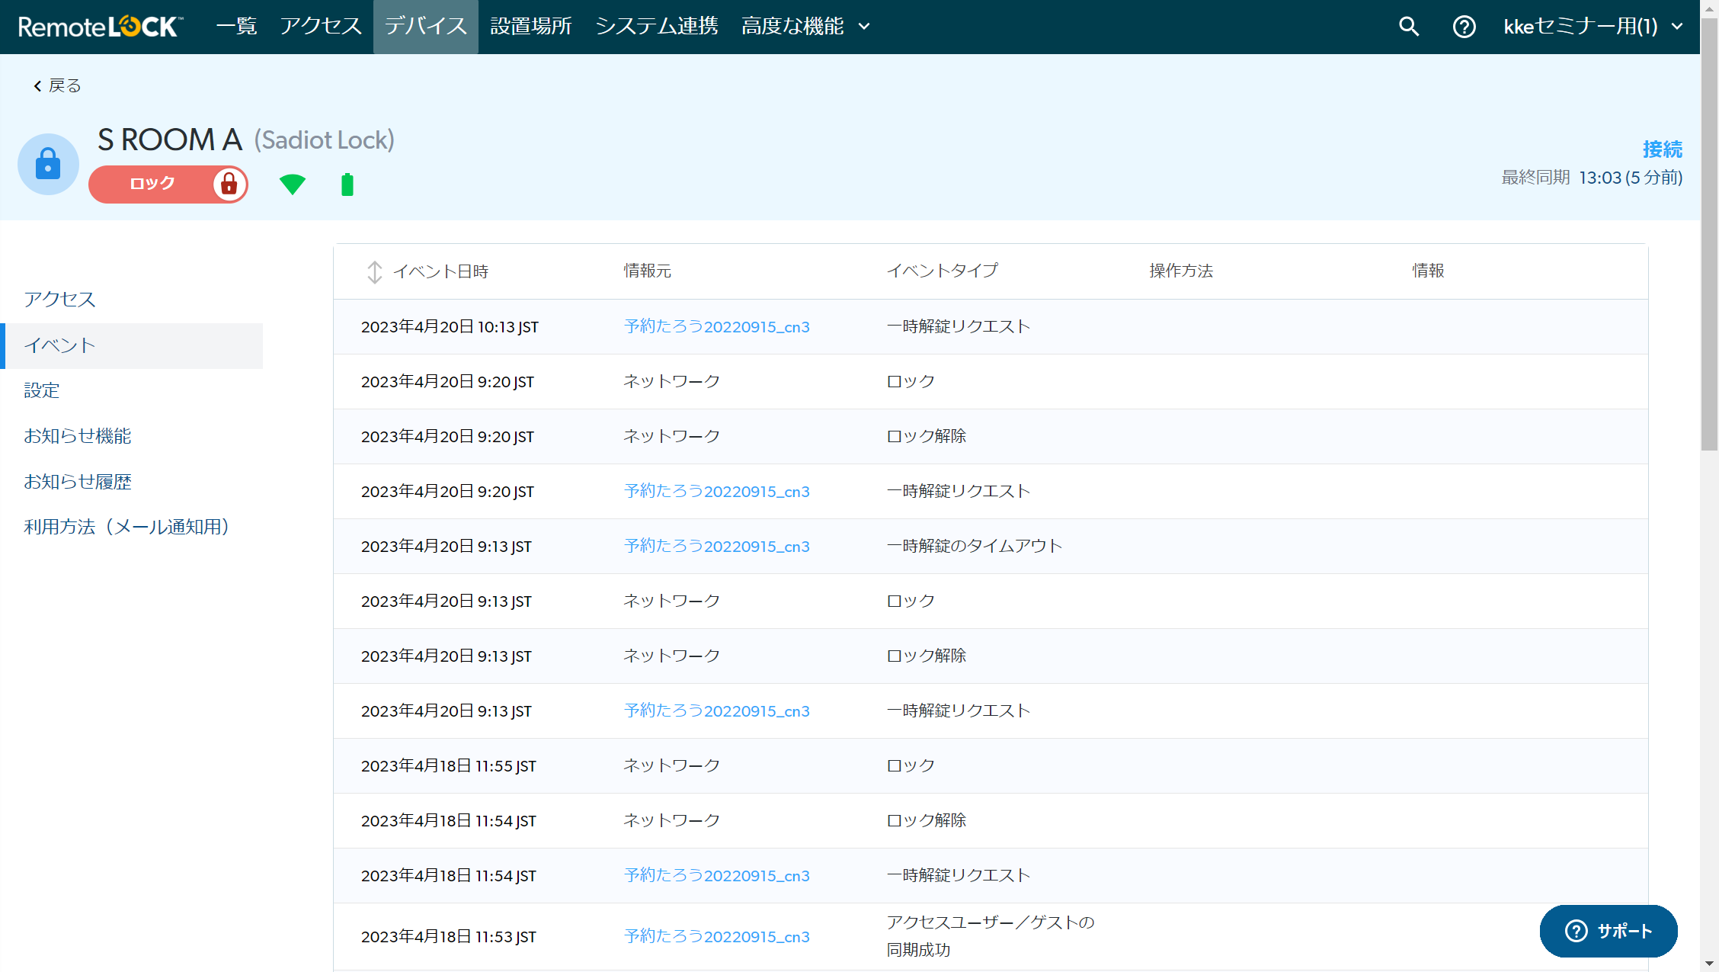Click アクセスユーザー／ゲストの同期成功 event text
This screenshot has height=972, width=1719.
(991, 936)
